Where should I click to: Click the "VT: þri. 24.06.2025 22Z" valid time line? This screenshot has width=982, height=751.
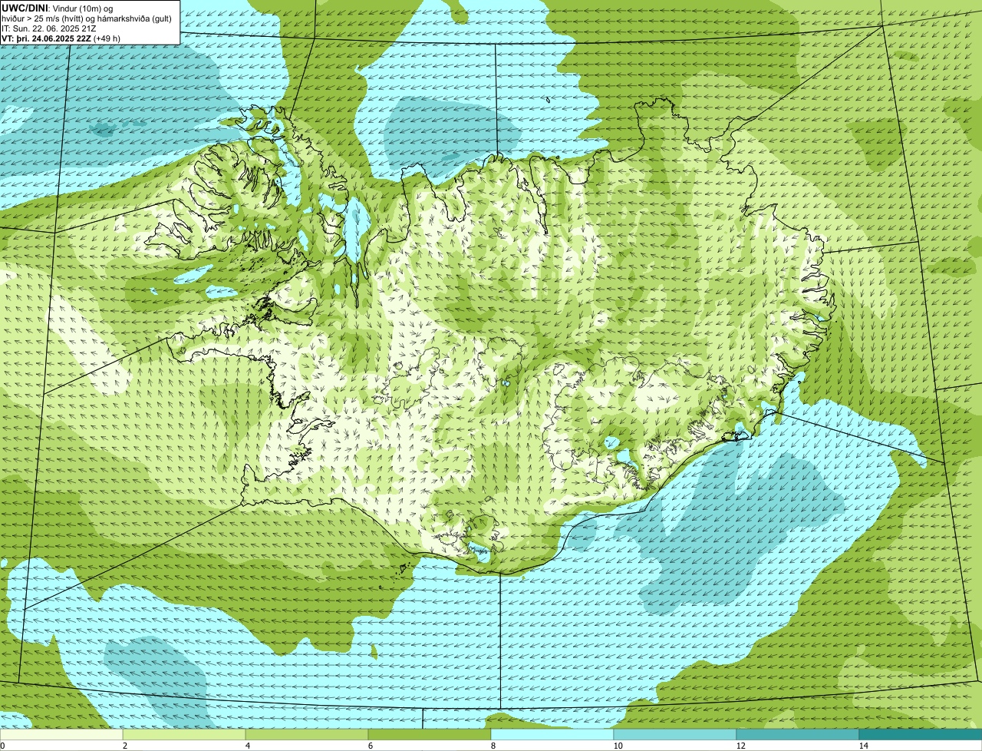(x=61, y=38)
